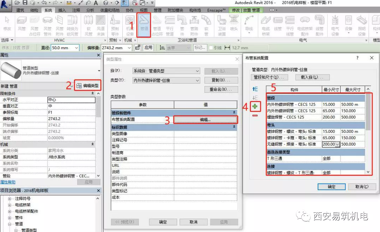Click the 载入族(L)... button in routing dialog
This screenshot has width=380, height=232.
312,77
